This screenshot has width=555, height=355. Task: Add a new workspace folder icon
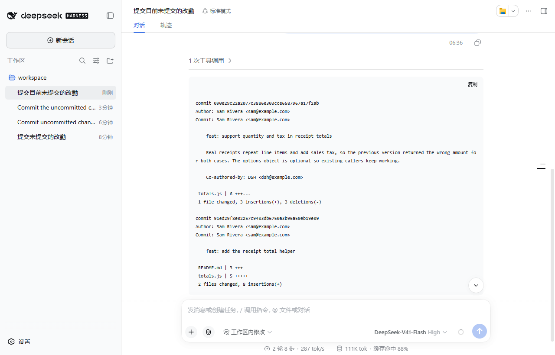coord(110,61)
